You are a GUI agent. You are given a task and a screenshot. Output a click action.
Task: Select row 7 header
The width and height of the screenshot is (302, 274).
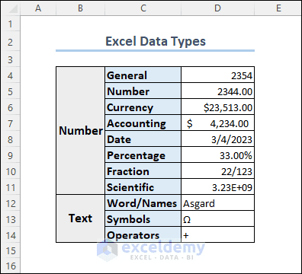point(10,123)
